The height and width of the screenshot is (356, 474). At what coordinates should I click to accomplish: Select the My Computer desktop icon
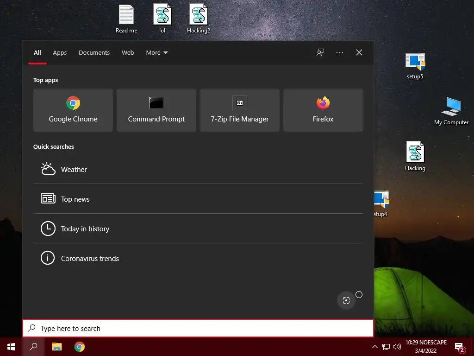click(451, 111)
